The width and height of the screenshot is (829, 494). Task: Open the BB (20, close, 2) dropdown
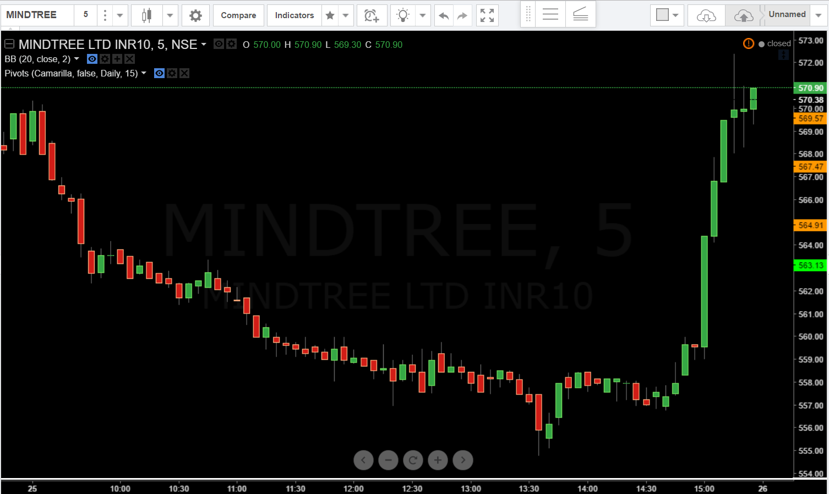(77, 59)
